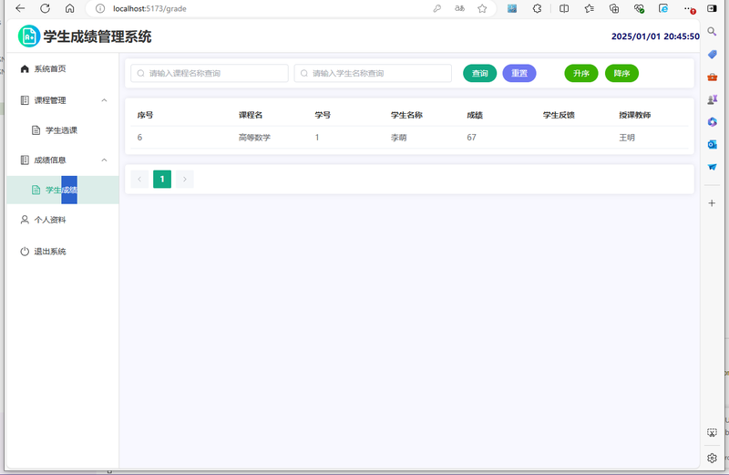This screenshot has height=475, width=729.
Task: Select page 1 in pagination
Action: pos(162,179)
